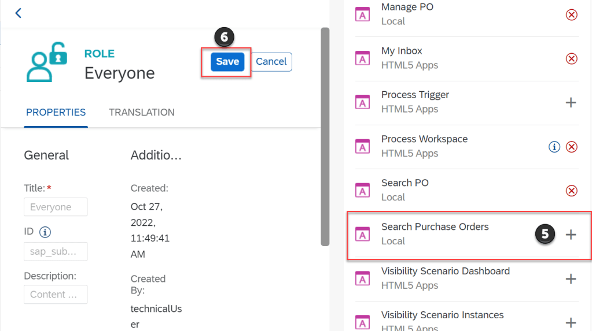Click the back arrow chevron
This screenshot has height=331, width=592.
18,13
